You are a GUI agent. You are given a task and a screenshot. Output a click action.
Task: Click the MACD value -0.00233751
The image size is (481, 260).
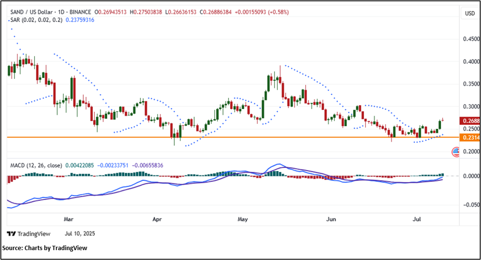point(113,166)
